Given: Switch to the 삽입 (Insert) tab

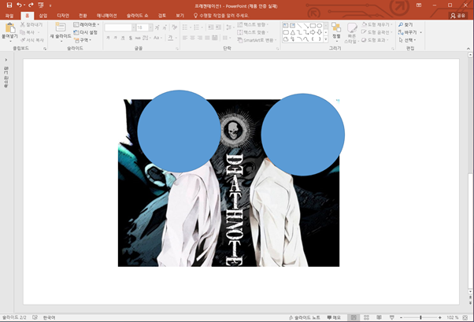Looking at the screenshot, I should pos(43,16).
